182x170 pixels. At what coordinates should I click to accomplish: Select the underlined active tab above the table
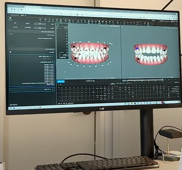click(x=113, y=84)
